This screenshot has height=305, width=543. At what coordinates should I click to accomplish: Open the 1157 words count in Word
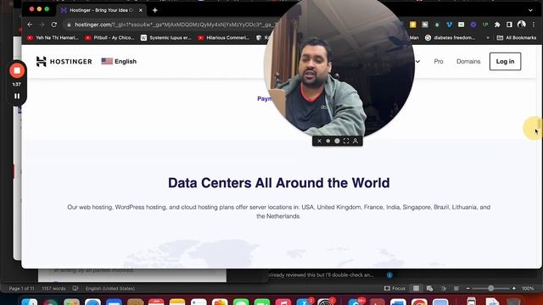pos(53,288)
